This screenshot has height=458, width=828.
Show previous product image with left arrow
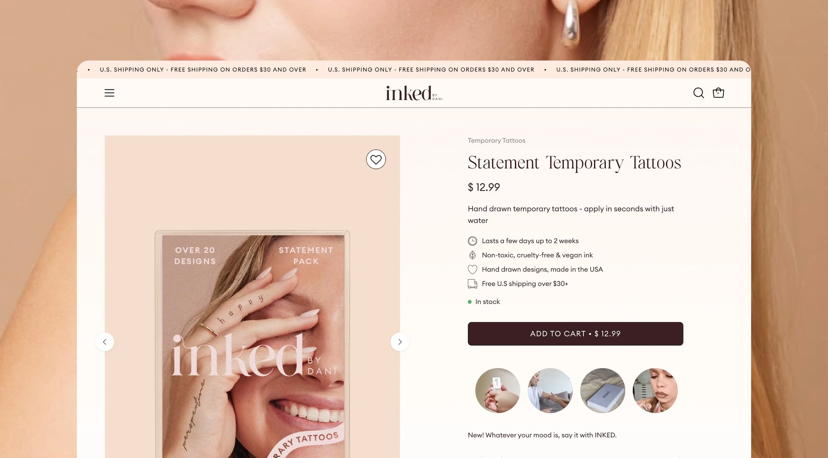coord(105,342)
